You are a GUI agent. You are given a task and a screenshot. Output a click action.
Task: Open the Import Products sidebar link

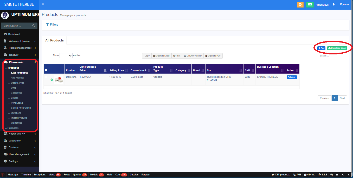(19, 118)
